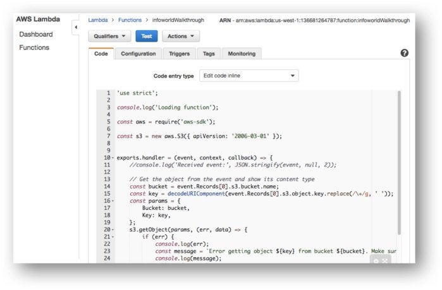Collapse the sidebar with the arrow handle
Viewport: 442px width, 290px height.
(75, 27)
